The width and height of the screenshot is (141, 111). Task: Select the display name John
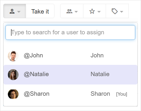coord(97,55)
